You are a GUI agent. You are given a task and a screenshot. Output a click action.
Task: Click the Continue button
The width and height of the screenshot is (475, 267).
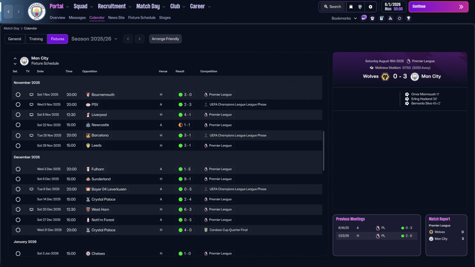[438, 7]
